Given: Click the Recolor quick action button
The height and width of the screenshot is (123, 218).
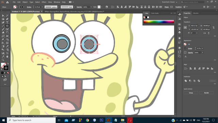Looking at the screenshot, I should (206, 93).
